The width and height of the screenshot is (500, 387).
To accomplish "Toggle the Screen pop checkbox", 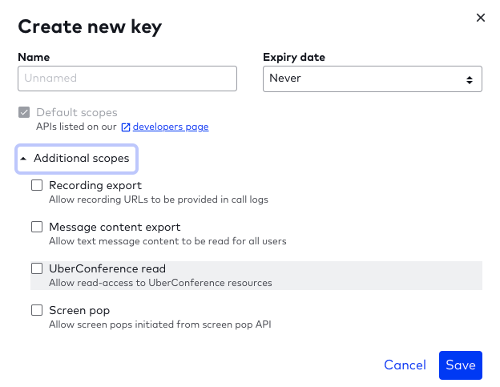I will click(37, 310).
